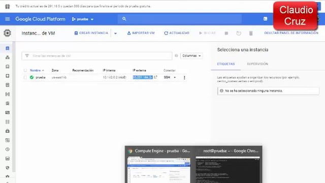The image size is (325, 183).
Task: Open the fourth sidebar icon, sole-tenant nodes
Action: [x=8, y=76]
